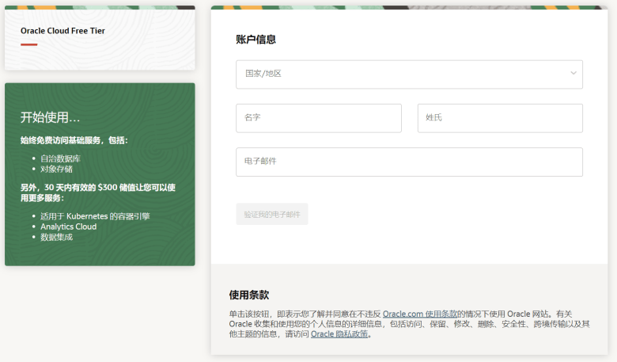
Task: Click the 验证我的电子邮件 button
Action: pyautogui.click(x=272, y=215)
